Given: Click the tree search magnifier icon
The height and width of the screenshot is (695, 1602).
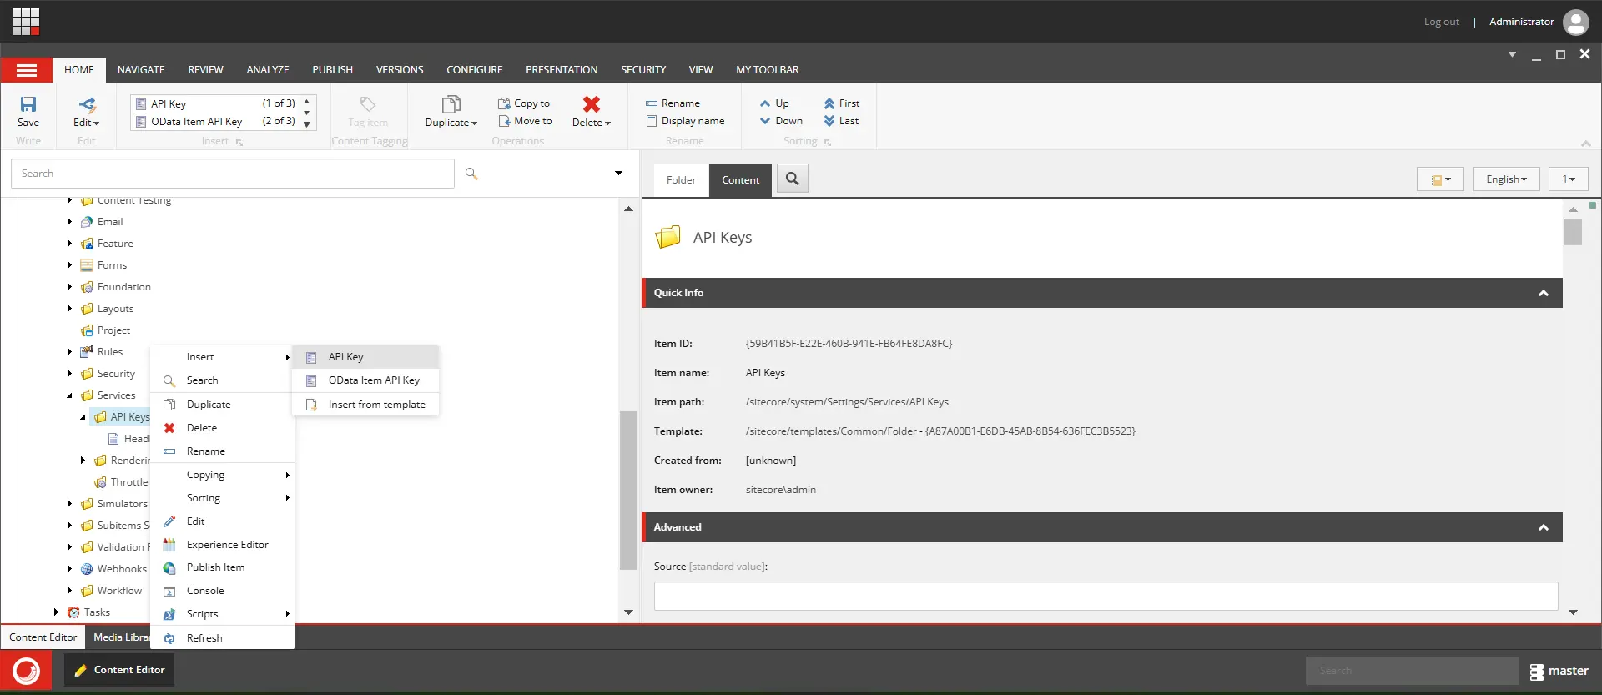Looking at the screenshot, I should pos(471,174).
